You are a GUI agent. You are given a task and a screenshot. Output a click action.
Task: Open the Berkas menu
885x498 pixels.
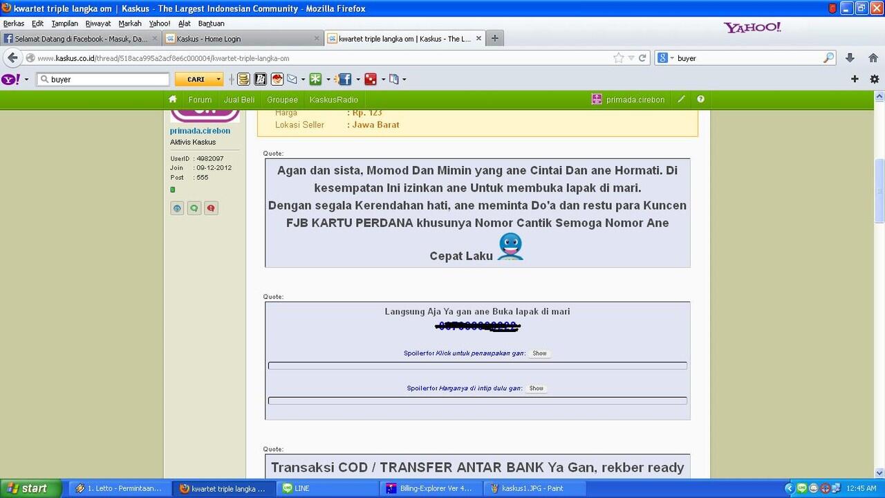tap(14, 24)
